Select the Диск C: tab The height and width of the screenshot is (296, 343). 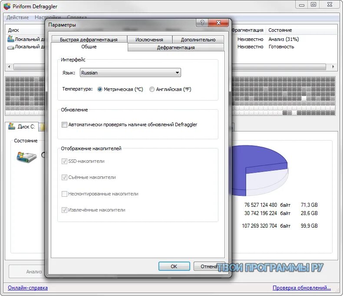[22, 127]
